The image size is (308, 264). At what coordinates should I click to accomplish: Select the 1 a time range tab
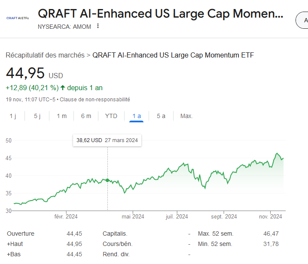tap(137, 116)
